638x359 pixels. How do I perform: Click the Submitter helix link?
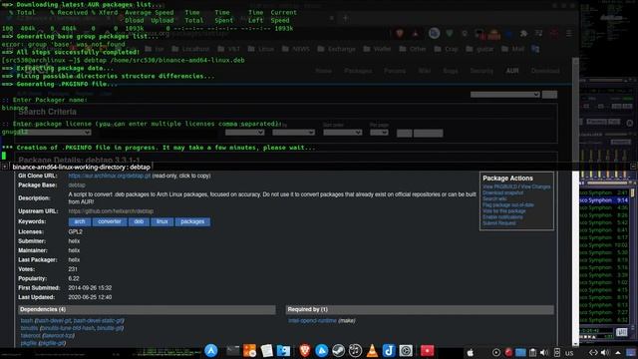[x=74, y=241]
